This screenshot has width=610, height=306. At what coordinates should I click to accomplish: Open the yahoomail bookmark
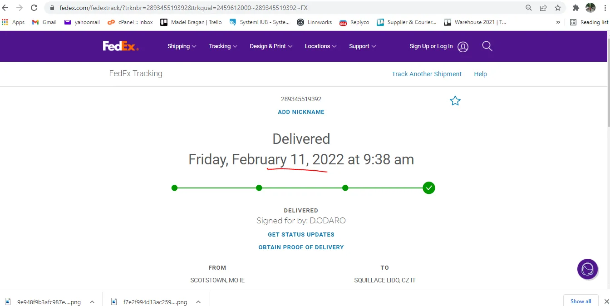click(x=82, y=22)
